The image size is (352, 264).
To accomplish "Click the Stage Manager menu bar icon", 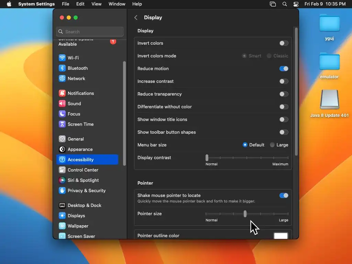I will click(x=273, y=4).
